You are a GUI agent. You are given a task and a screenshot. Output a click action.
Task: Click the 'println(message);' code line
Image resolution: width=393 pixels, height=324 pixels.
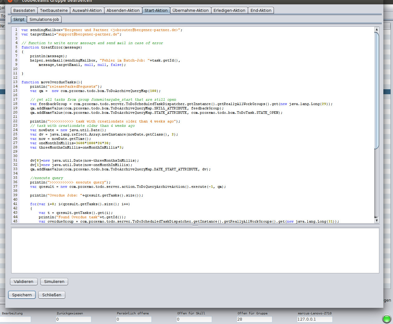(x=49, y=56)
